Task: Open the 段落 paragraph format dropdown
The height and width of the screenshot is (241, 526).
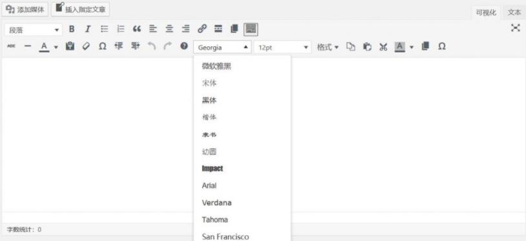Action: [34, 30]
